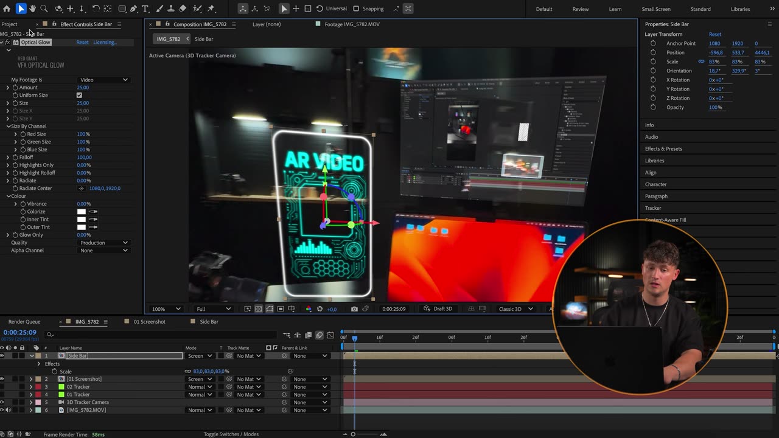The height and width of the screenshot is (438, 779).
Task: Open the Footage IMG_5782.MOV viewer tab
Action: [352, 24]
